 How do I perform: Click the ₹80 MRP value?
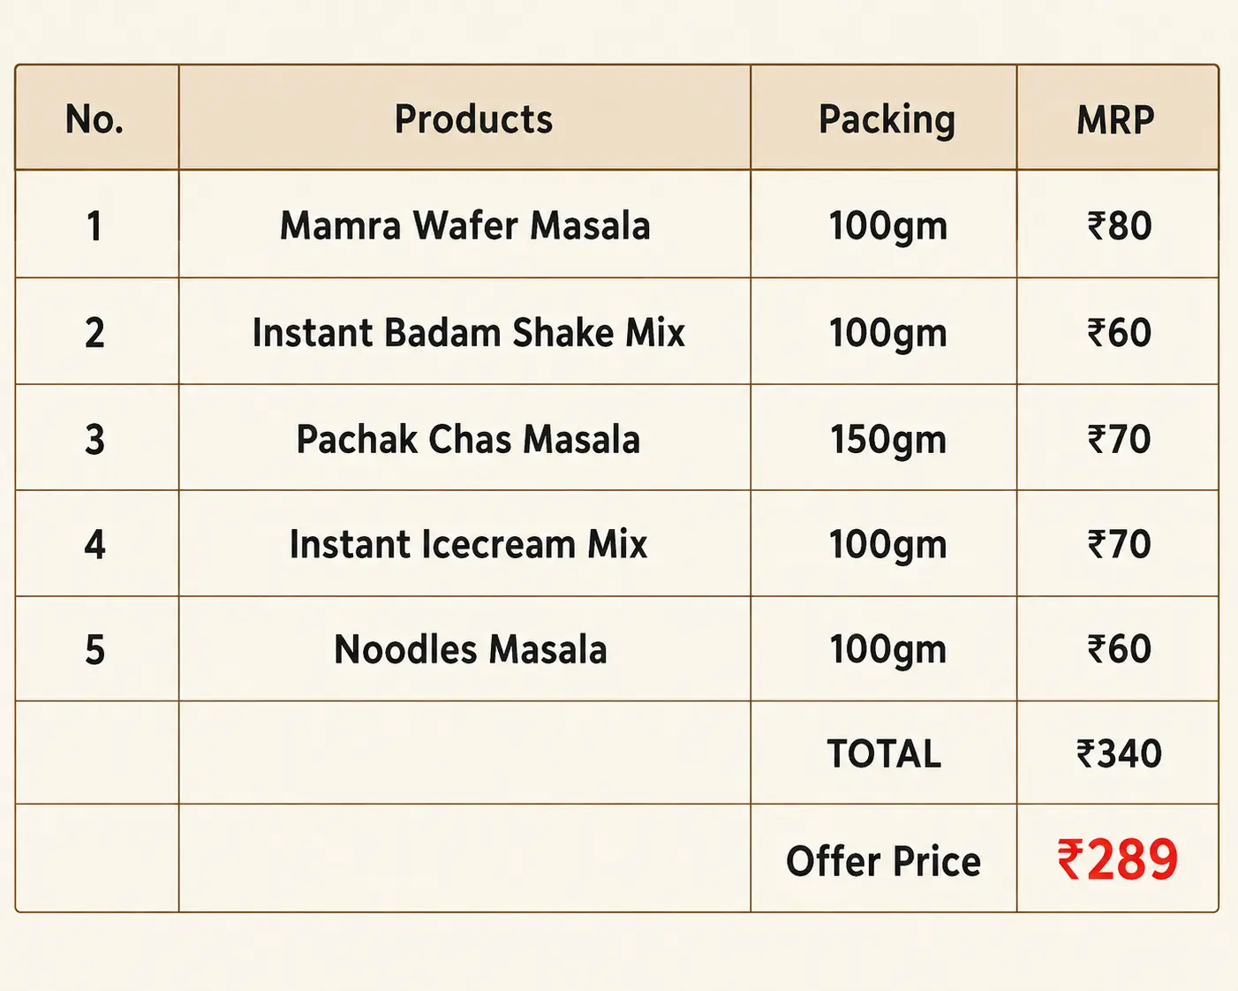pyautogui.click(x=1120, y=226)
